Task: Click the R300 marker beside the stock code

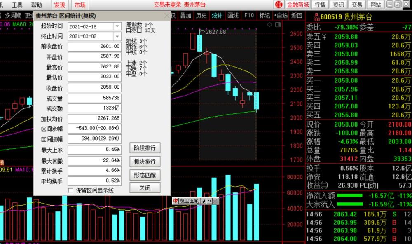Action: click(316, 17)
